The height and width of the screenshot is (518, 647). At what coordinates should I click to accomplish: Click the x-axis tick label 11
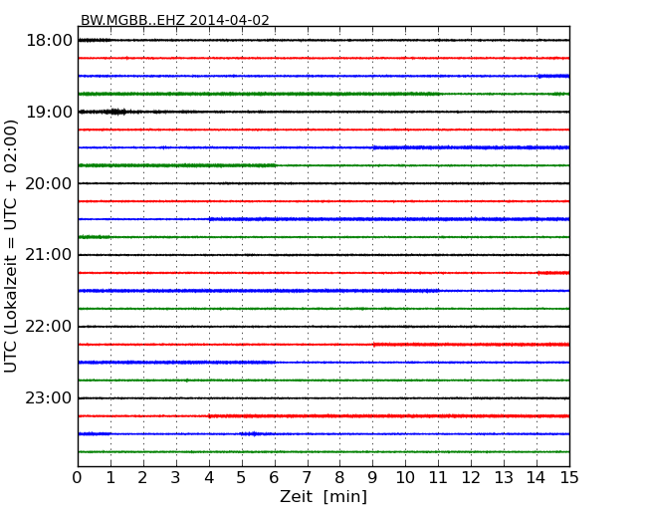(x=438, y=477)
